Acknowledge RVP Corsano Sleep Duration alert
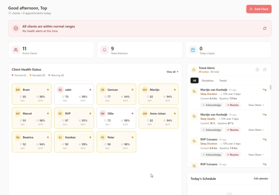 tap(212, 155)
